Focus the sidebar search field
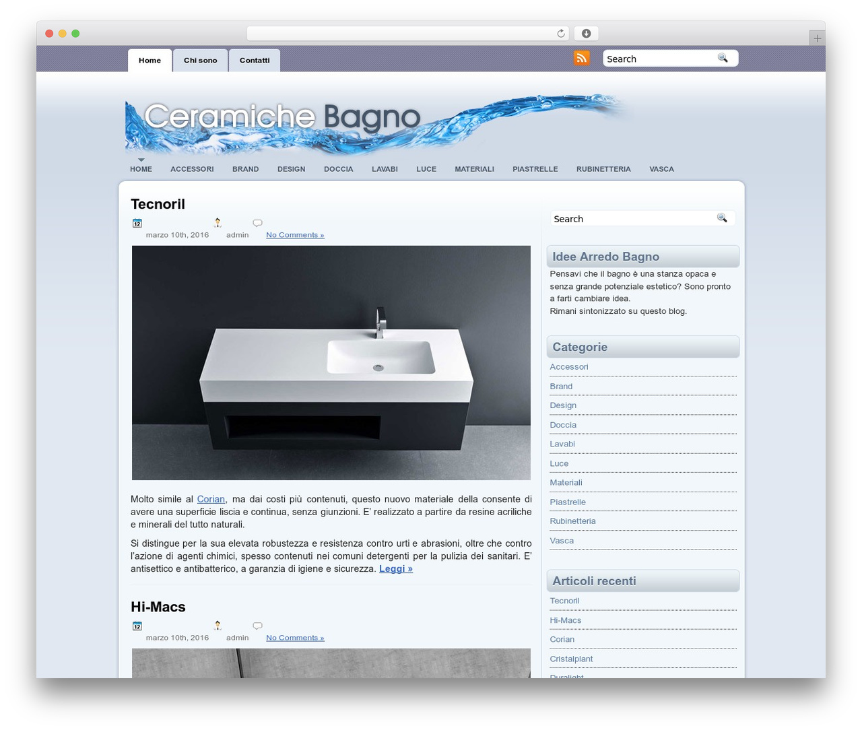862x730 pixels. (633, 219)
